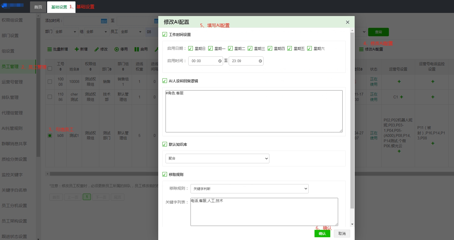Image resolution: width=454 pixels, height=240 pixels.
Task: Sort table by 部门组 column arrows
Action: click(x=123, y=69)
